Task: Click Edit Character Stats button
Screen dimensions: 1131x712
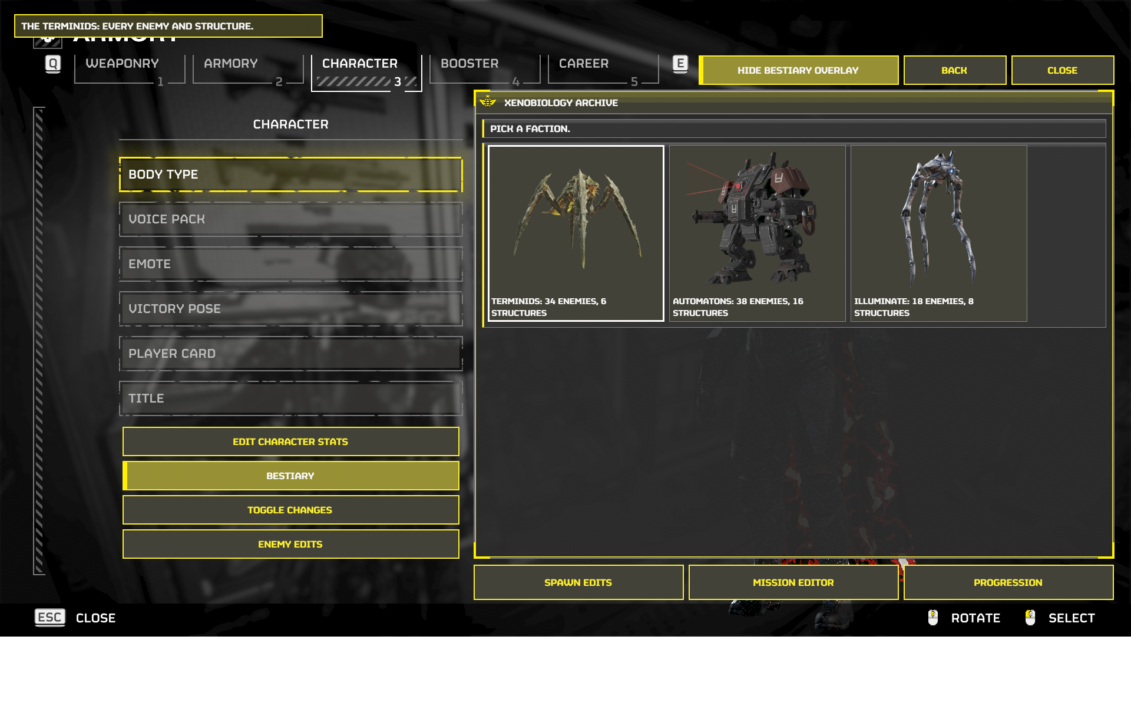Action: [x=291, y=441]
